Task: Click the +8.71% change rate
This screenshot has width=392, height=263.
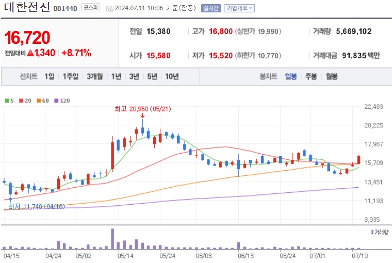Action: (x=76, y=53)
